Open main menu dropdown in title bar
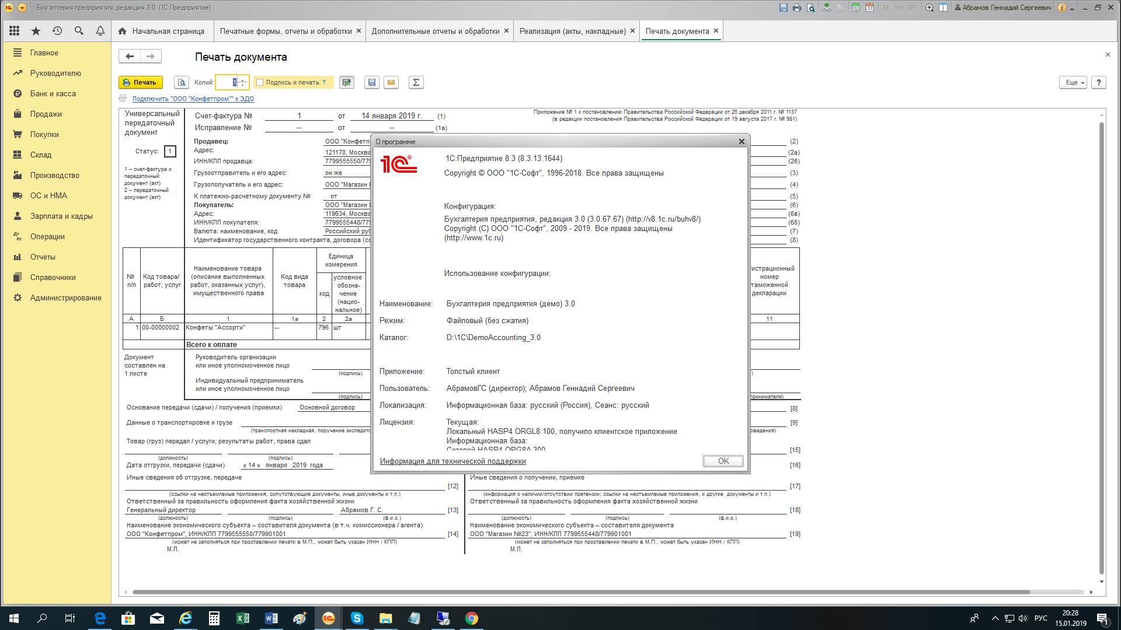Viewport: 1121px width, 630px height. [x=22, y=8]
